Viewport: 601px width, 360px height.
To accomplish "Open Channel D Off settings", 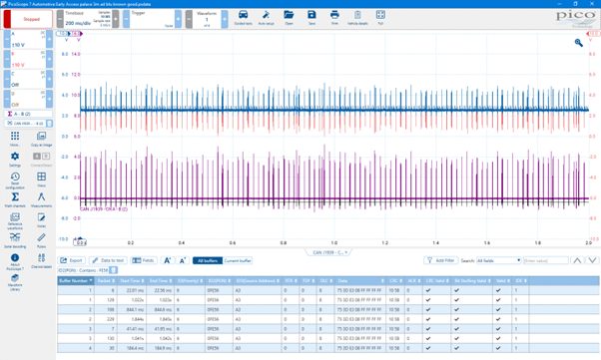I will click(28, 99).
